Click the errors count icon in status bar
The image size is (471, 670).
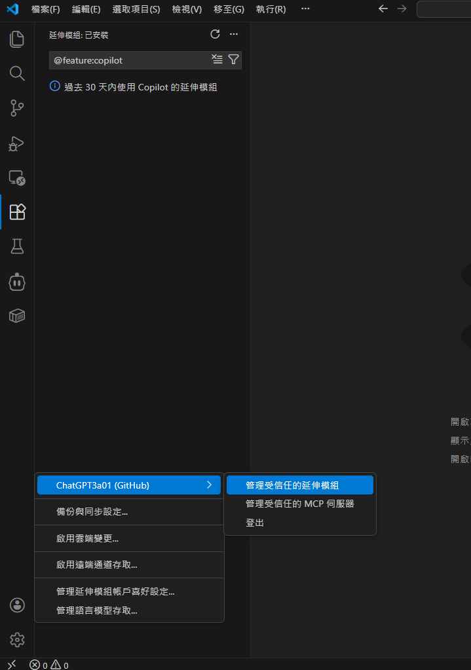(35, 665)
